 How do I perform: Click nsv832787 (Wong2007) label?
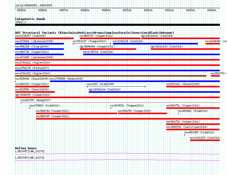36,100
